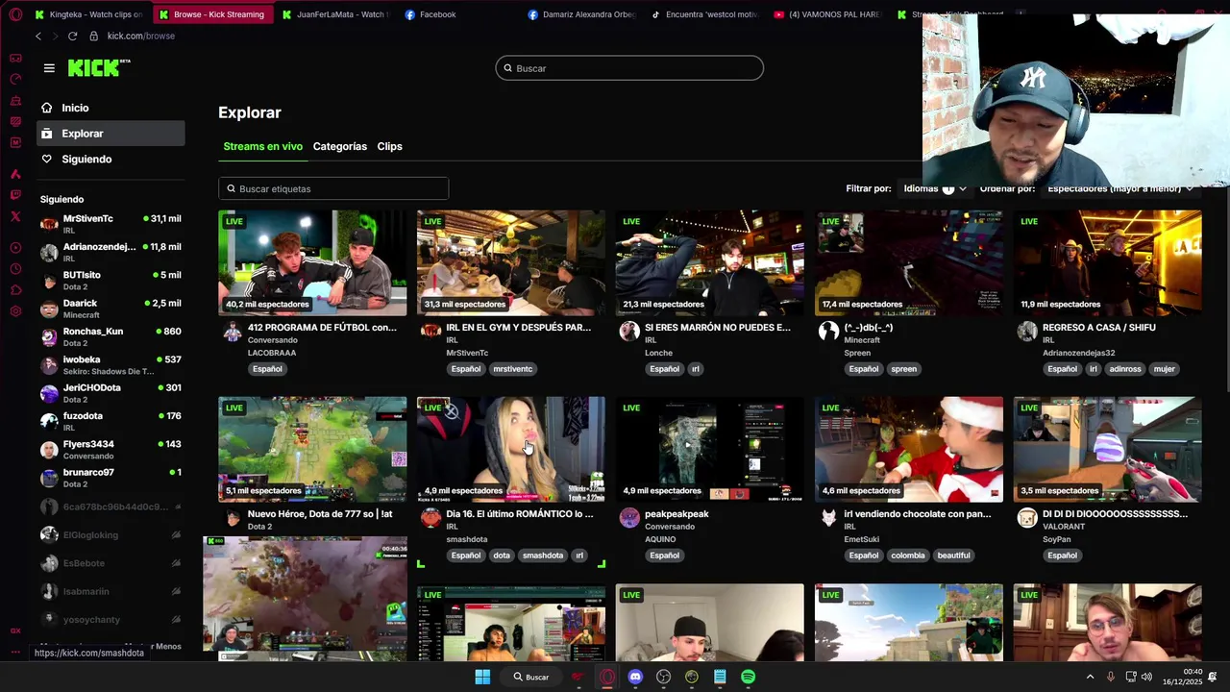Open Siguiendo from the side navigation
The image size is (1230, 692).
tap(86, 159)
